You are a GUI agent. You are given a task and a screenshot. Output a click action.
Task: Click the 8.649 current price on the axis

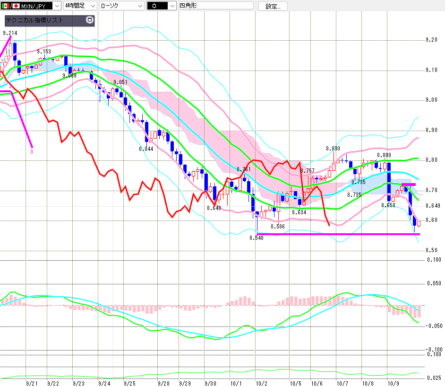coord(433,206)
